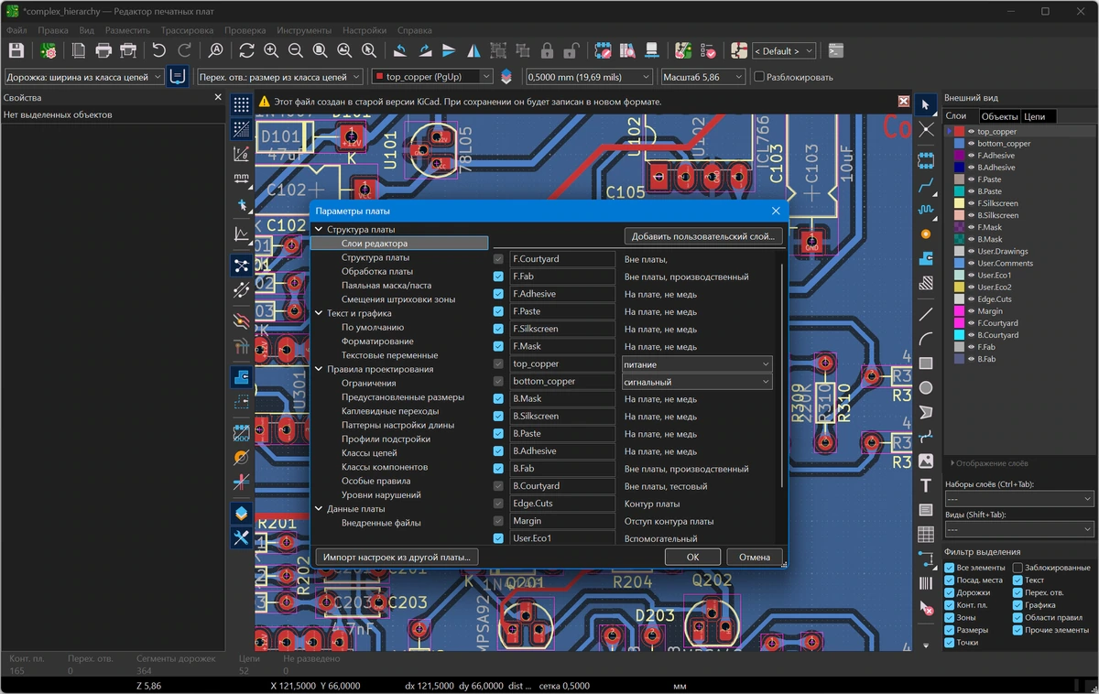Toggle Дорожки in selection filter
1099x694 pixels.
[x=950, y=592]
